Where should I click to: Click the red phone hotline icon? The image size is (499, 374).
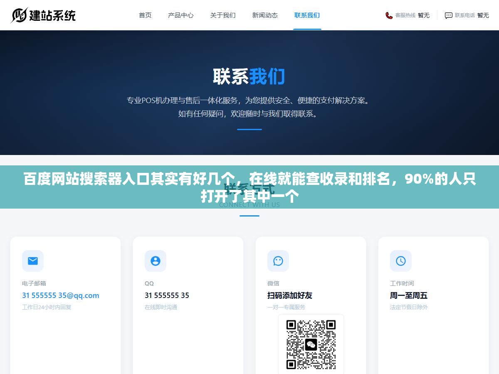point(389,15)
